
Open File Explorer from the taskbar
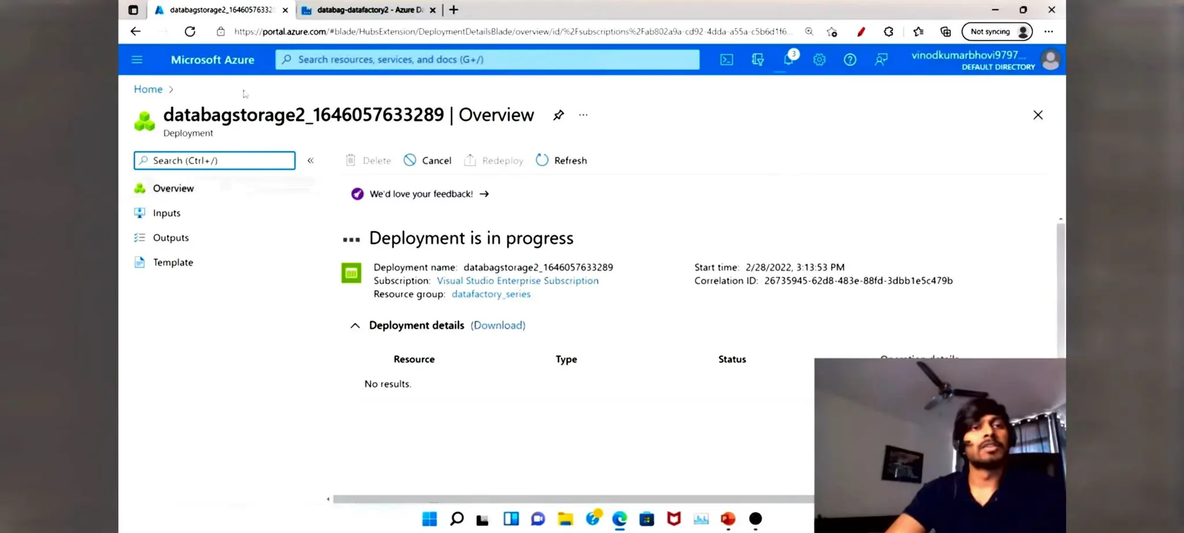565,519
